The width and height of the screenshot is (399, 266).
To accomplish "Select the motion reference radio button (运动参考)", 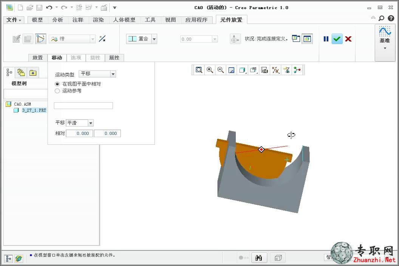I will [x=57, y=91].
